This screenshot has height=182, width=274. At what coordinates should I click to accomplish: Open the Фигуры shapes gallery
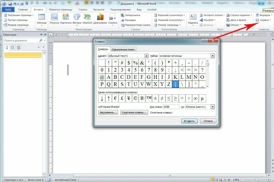77,19
